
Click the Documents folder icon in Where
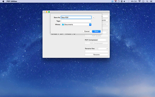tap(63, 25)
